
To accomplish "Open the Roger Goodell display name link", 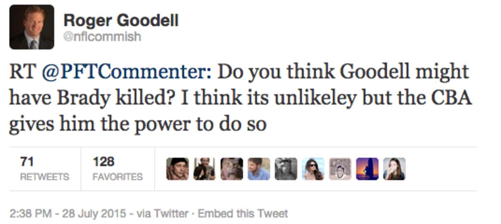I will tap(121, 20).
